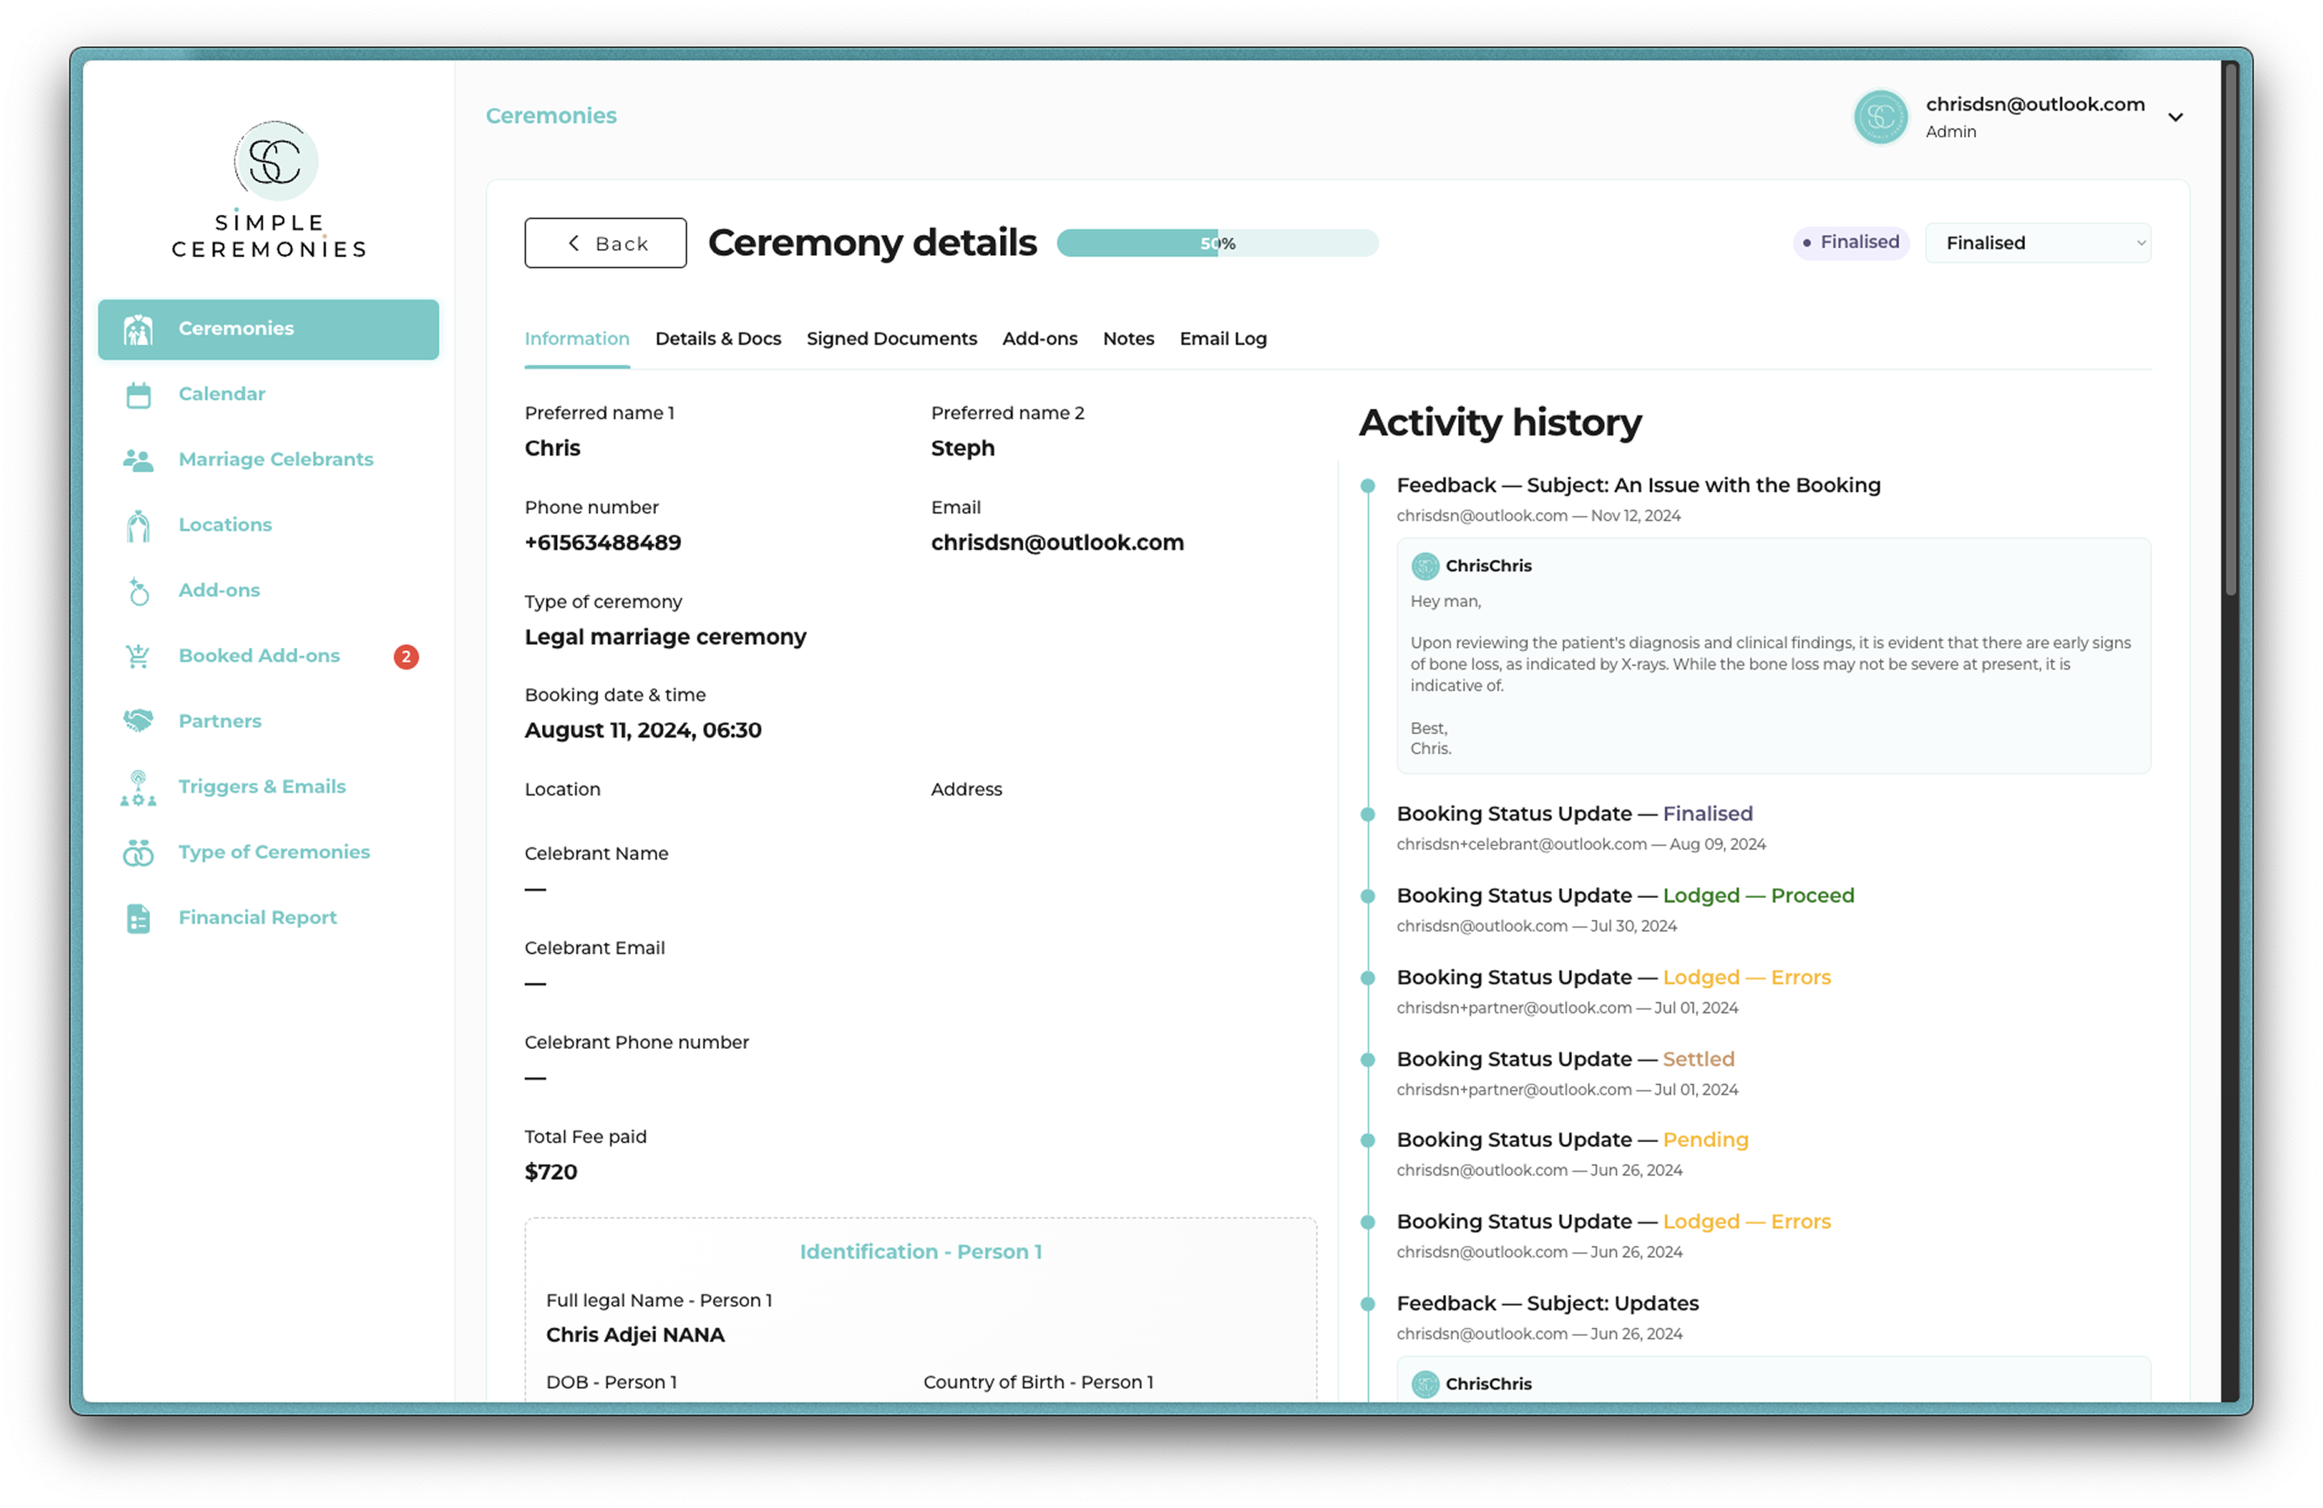Click Booking Status Update Lodged — Proceed entry
The height and width of the screenshot is (1508, 2323).
click(x=1625, y=896)
